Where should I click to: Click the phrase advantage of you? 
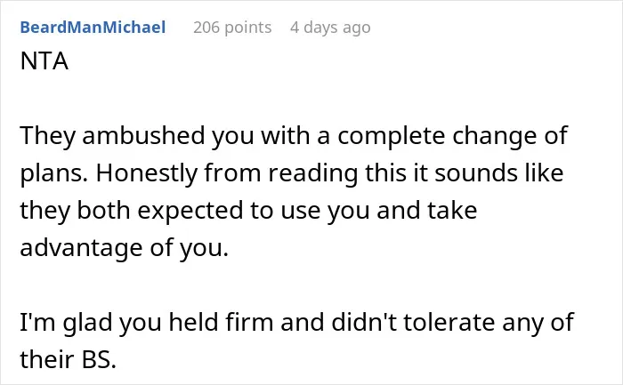(125, 248)
